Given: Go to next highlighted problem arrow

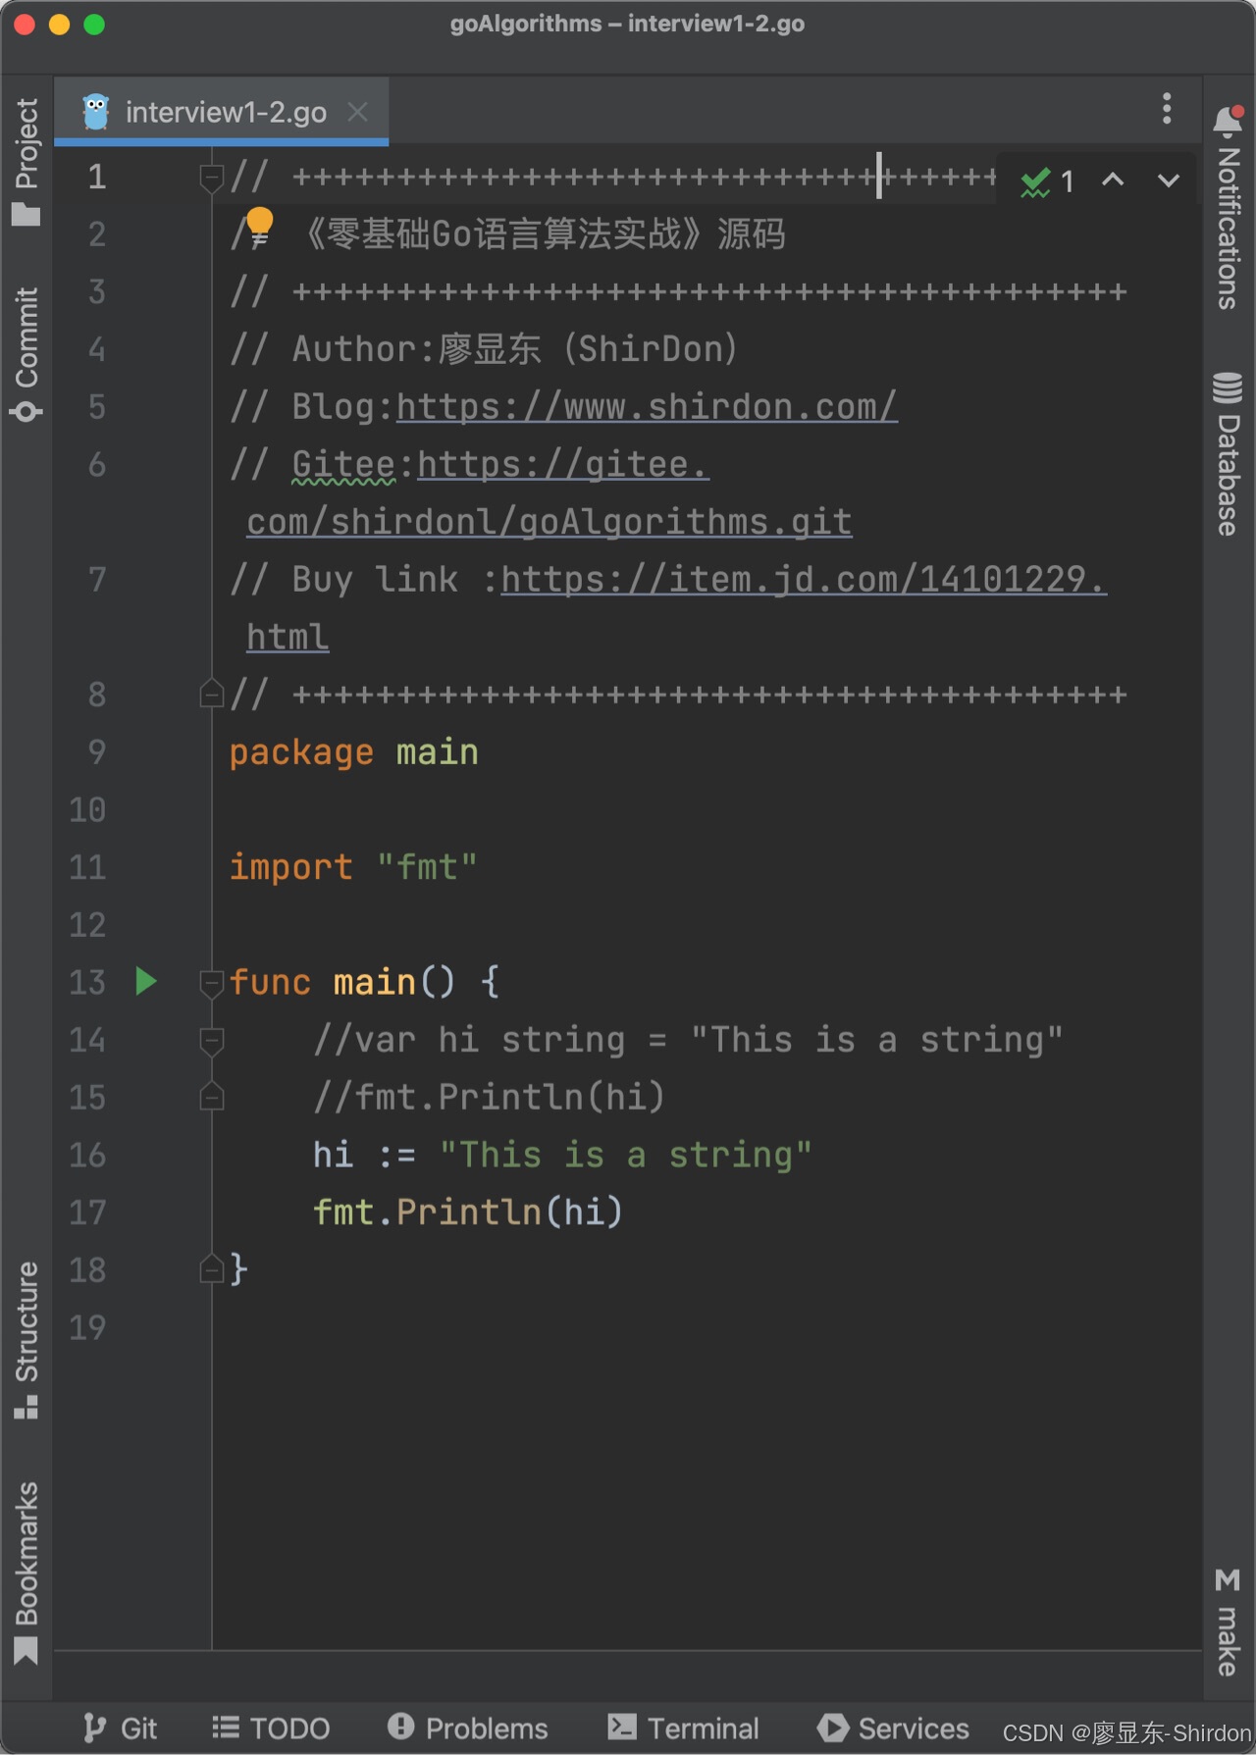Looking at the screenshot, I should tap(1168, 180).
